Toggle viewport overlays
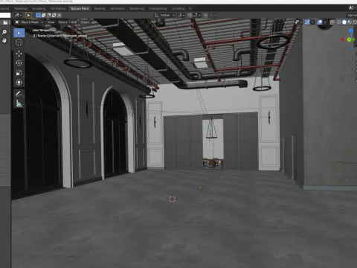Screen dimensions: 357x268 320,22
